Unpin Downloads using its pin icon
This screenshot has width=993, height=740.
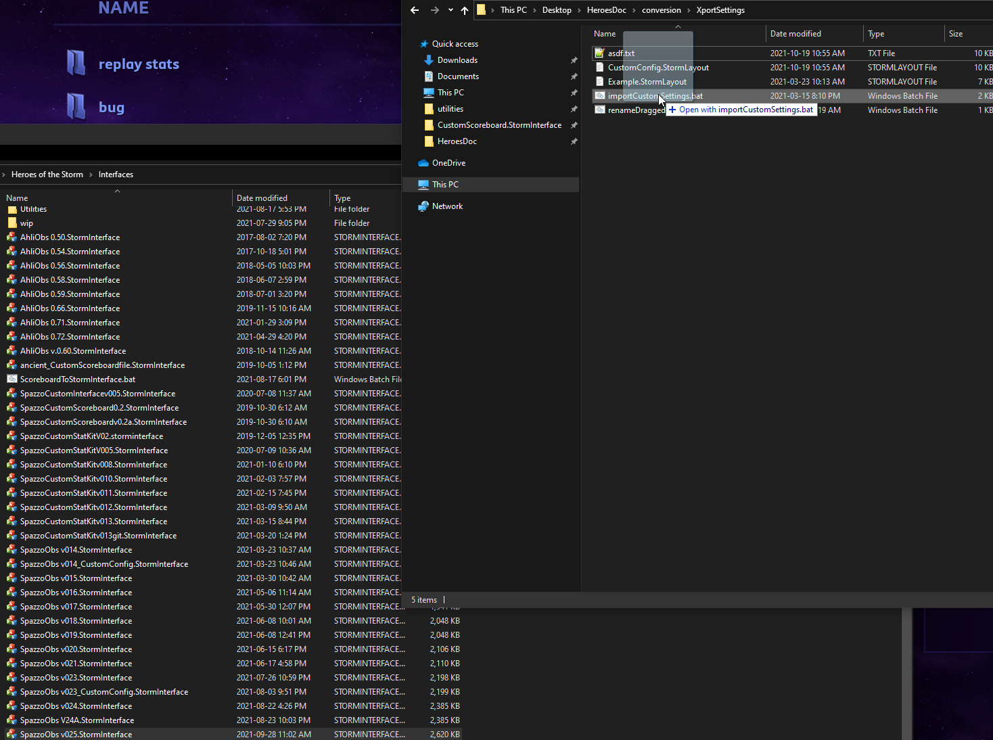tap(574, 60)
